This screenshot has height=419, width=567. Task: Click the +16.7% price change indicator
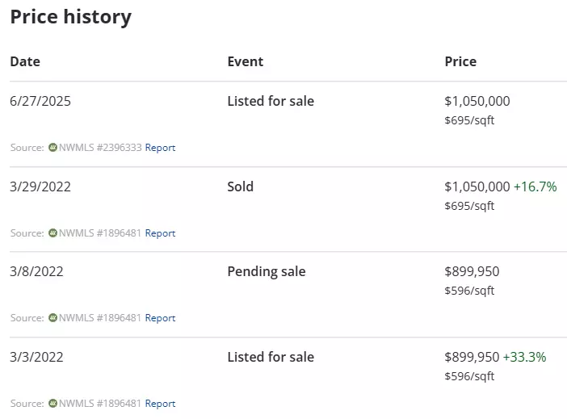tap(535, 186)
